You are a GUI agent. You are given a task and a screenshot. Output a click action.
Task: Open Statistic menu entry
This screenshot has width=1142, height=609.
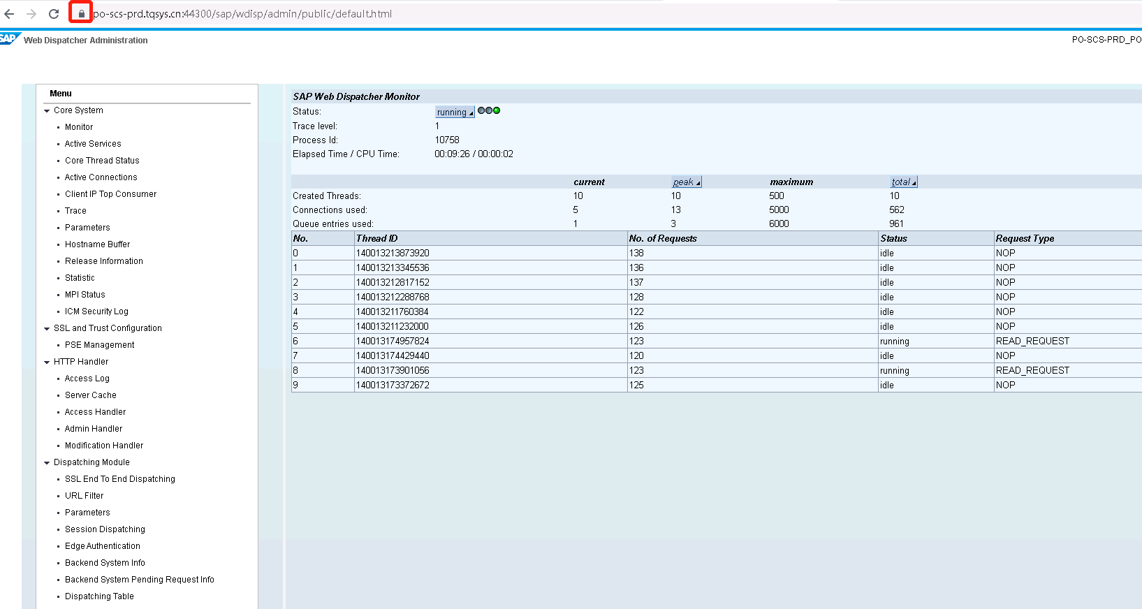pos(80,278)
